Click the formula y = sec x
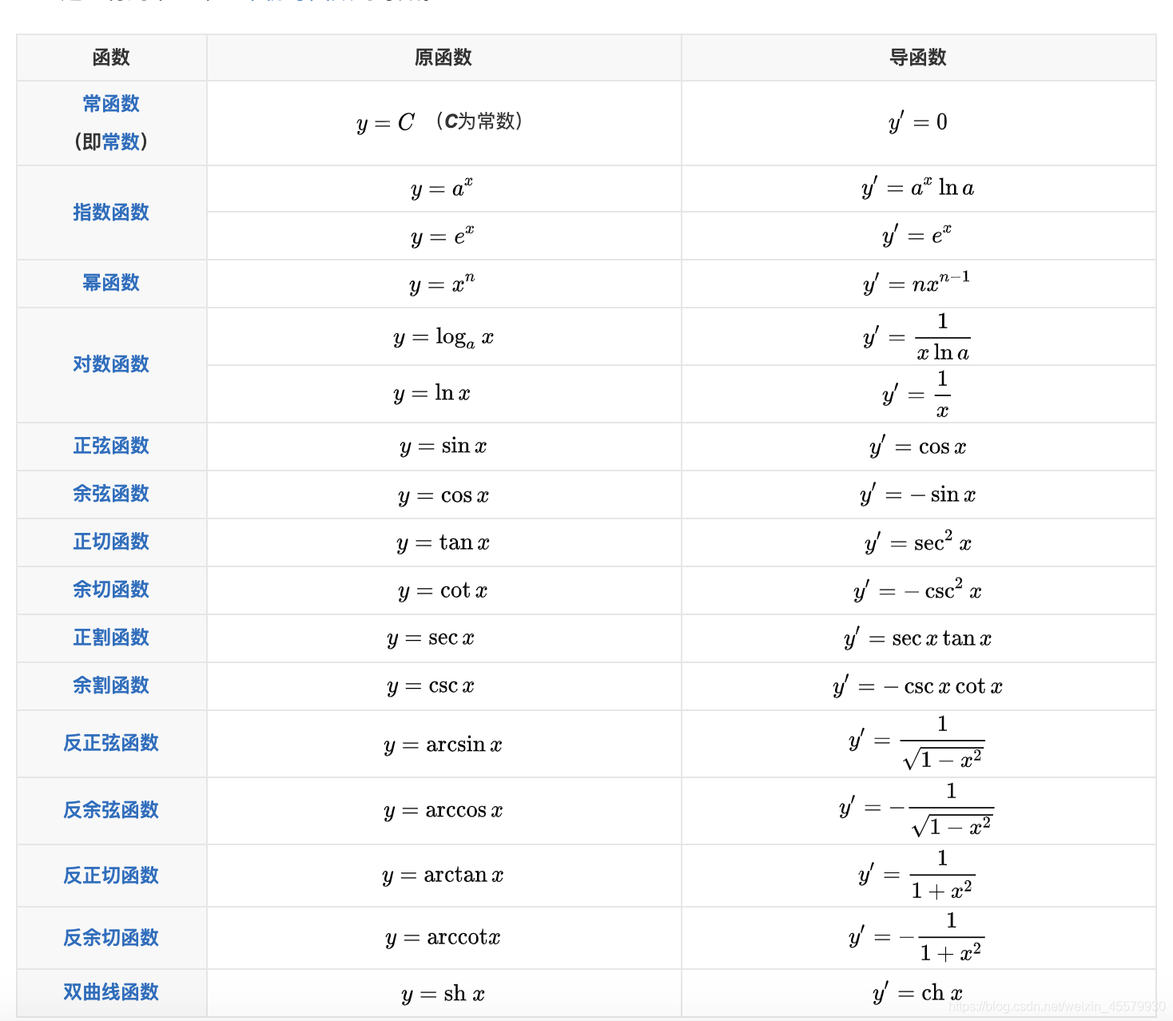The height and width of the screenshot is (1021, 1173). 431,638
